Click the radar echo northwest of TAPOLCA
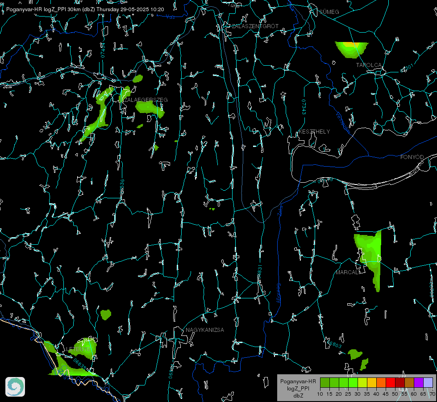This screenshot has height=402, width=437. point(352,50)
